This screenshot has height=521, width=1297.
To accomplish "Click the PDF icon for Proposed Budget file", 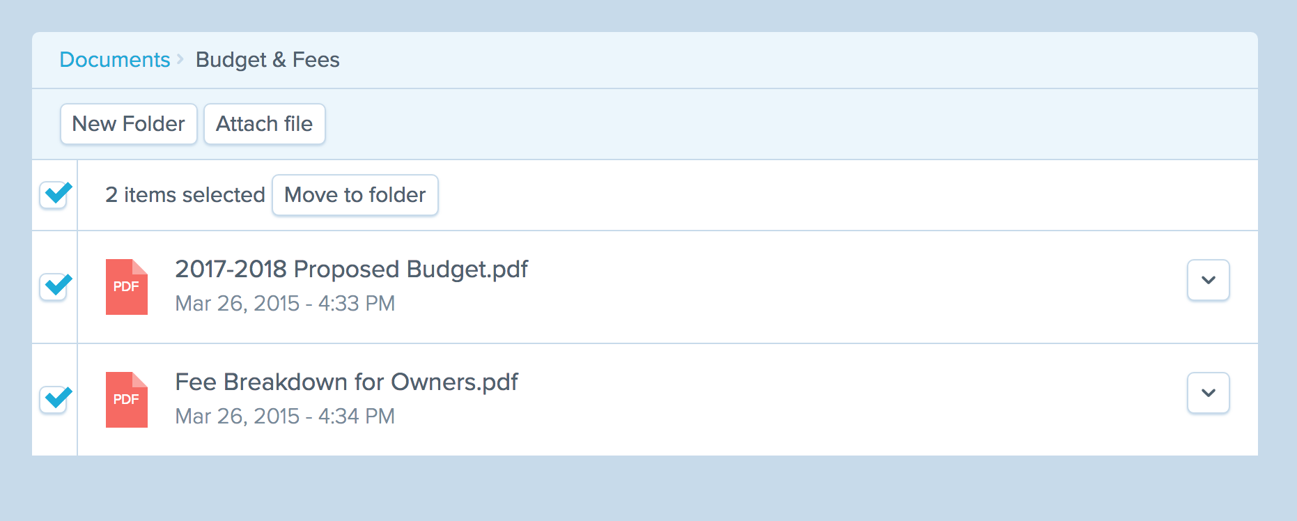I will coord(126,287).
